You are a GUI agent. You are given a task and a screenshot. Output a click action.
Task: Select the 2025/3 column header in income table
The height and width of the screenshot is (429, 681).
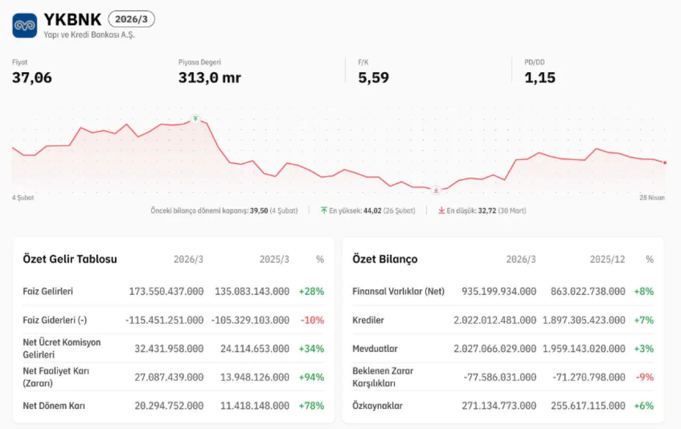(274, 259)
